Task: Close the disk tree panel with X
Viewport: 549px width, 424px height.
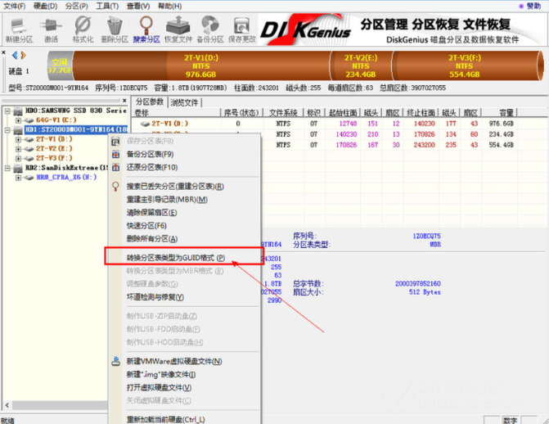Action: pos(124,100)
